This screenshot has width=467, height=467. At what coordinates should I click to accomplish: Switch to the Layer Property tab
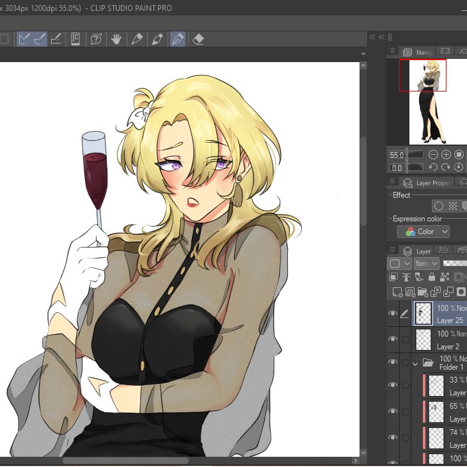click(426, 182)
